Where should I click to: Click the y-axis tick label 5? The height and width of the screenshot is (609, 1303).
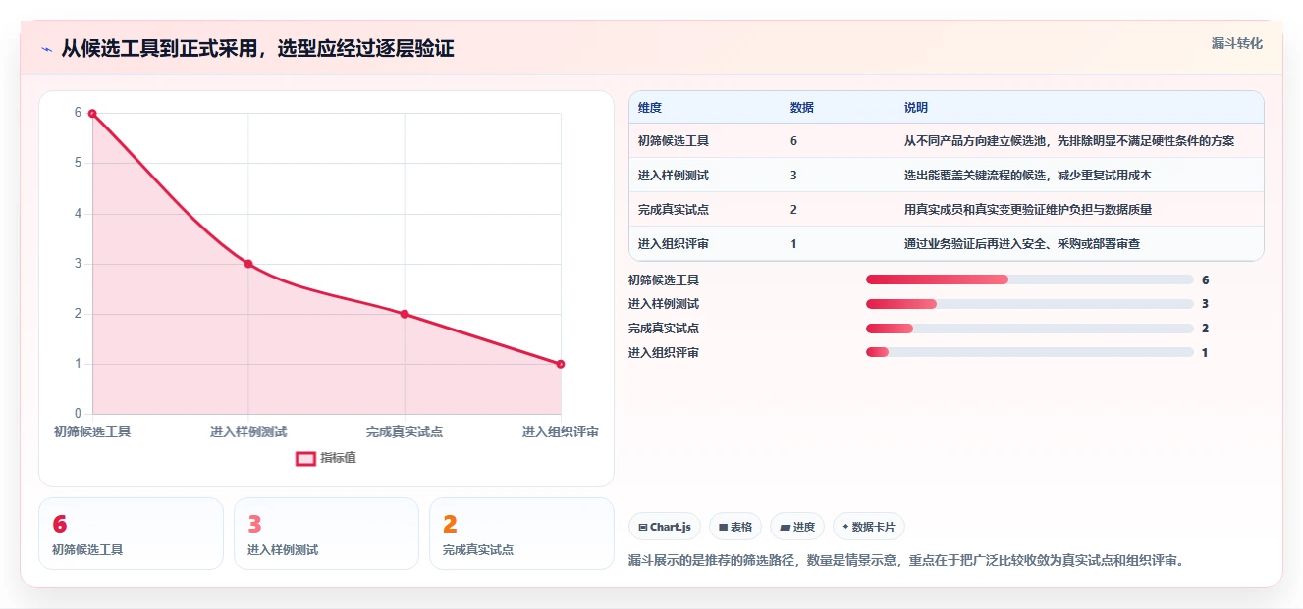click(x=78, y=163)
